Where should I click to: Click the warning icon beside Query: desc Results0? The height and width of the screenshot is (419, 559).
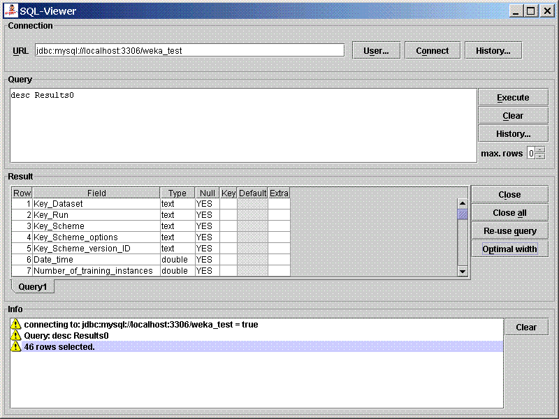tap(15, 335)
